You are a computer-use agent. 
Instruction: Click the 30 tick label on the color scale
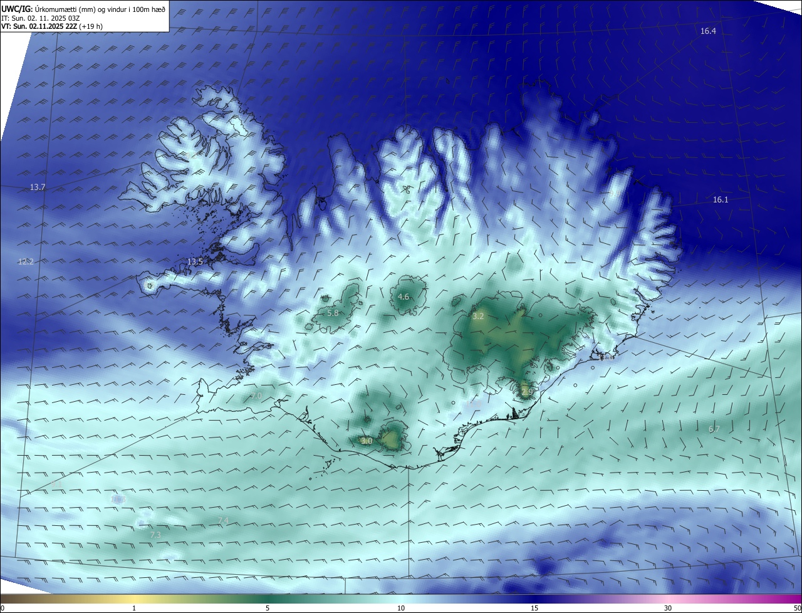668,608
